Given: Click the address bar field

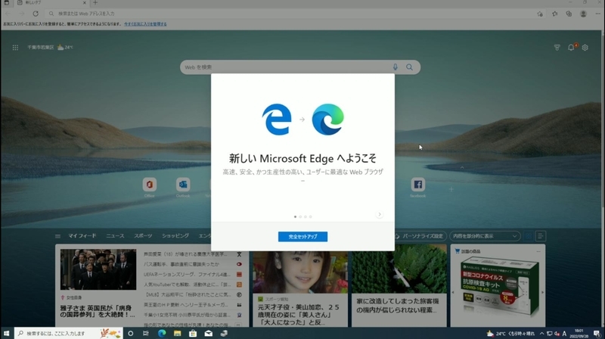Looking at the screenshot, I should 290,14.
